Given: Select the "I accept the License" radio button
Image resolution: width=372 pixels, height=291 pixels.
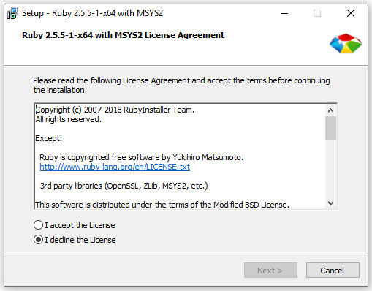Looking at the screenshot, I should coord(38,225).
